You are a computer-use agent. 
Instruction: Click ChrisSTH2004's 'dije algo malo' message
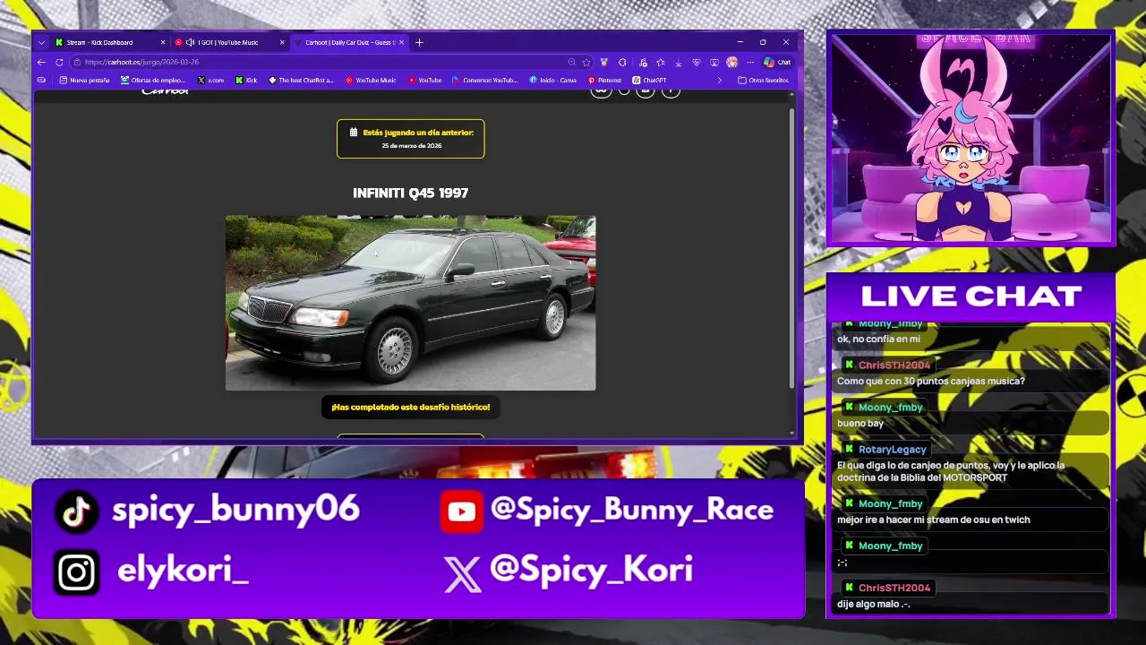(x=874, y=604)
